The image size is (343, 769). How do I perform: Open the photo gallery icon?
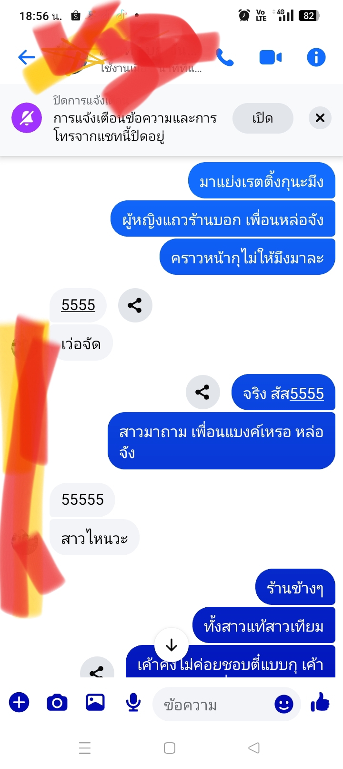[95, 702]
